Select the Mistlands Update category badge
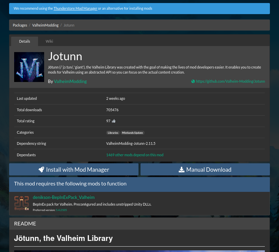Screen dimensions: 279x252 (132, 133)
